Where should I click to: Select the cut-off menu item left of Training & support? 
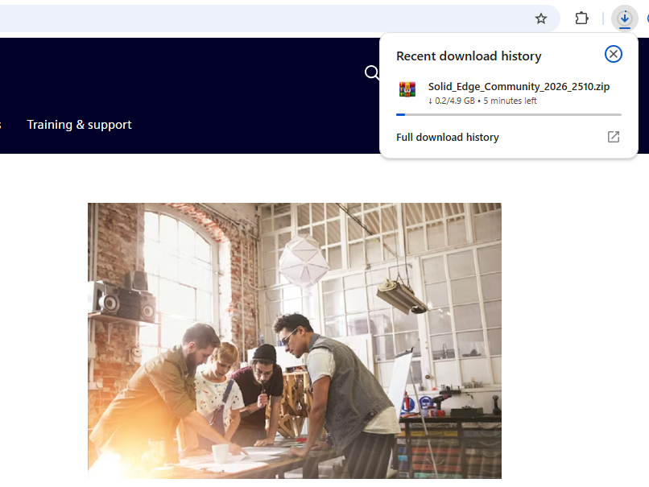click(1, 125)
